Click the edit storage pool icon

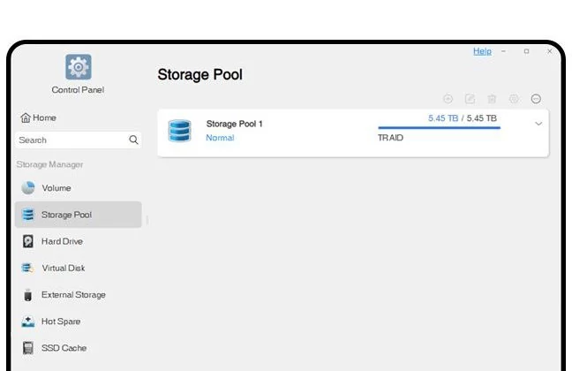(x=470, y=99)
